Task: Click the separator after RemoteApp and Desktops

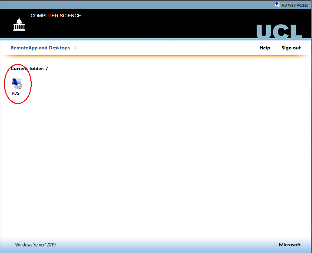Action: click(75, 48)
